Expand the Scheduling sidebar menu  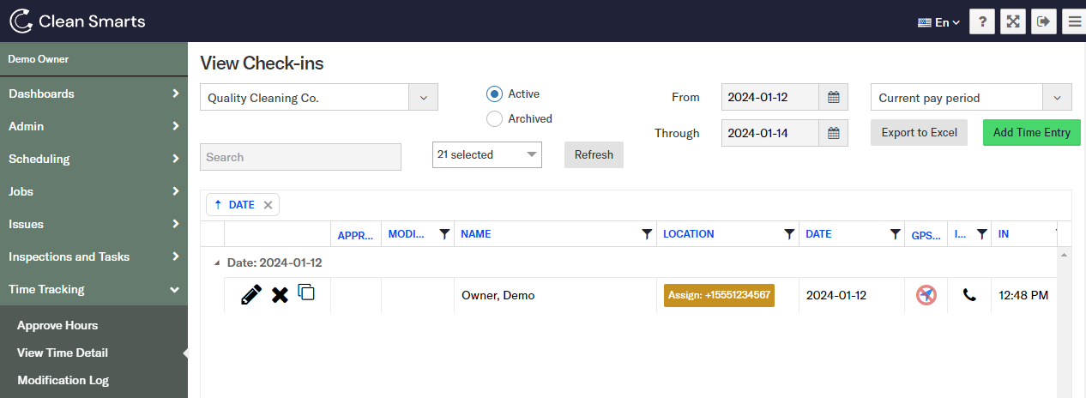tap(94, 159)
